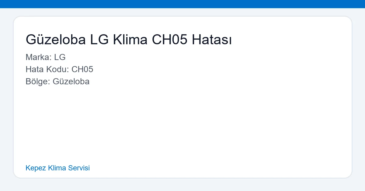Click the page heading Güzeloba LG Klima CH05 Hatası
Image resolution: width=365 pixels, height=191 pixels.
129,39
